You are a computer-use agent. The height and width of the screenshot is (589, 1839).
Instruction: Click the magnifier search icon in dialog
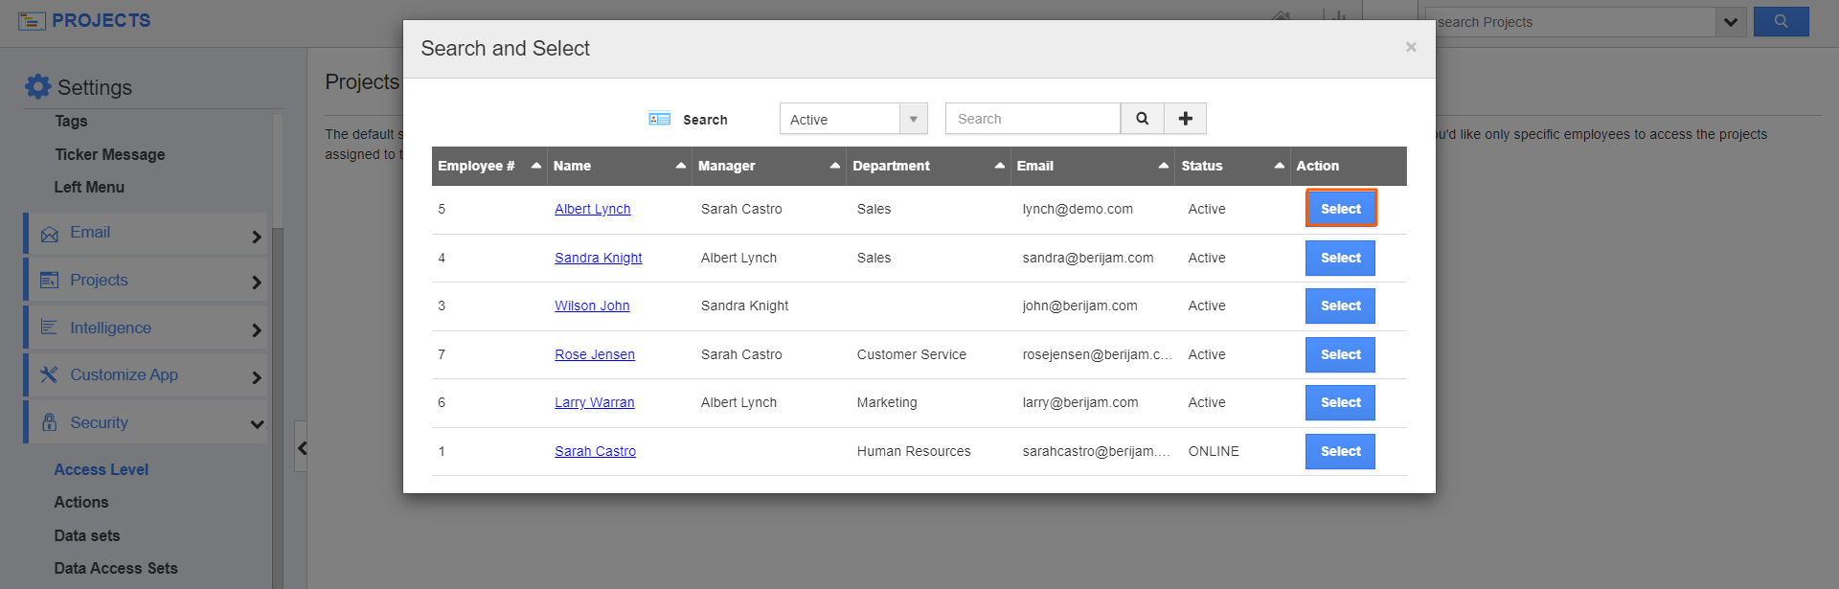point(1142,119)
